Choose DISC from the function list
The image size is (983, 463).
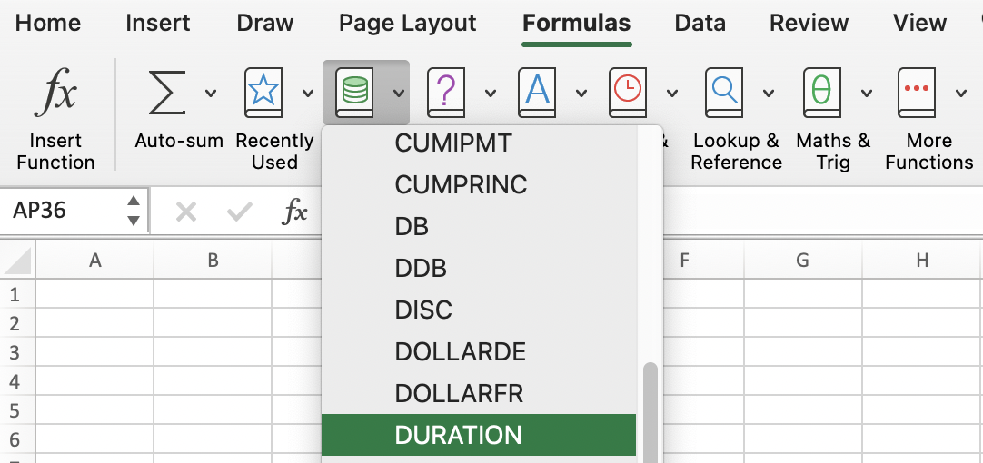[479, 310]
